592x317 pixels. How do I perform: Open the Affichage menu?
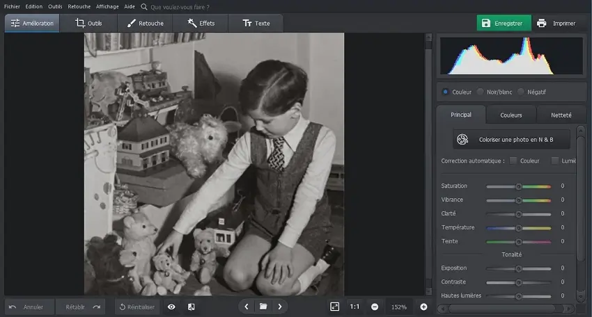tap(107, 6)
